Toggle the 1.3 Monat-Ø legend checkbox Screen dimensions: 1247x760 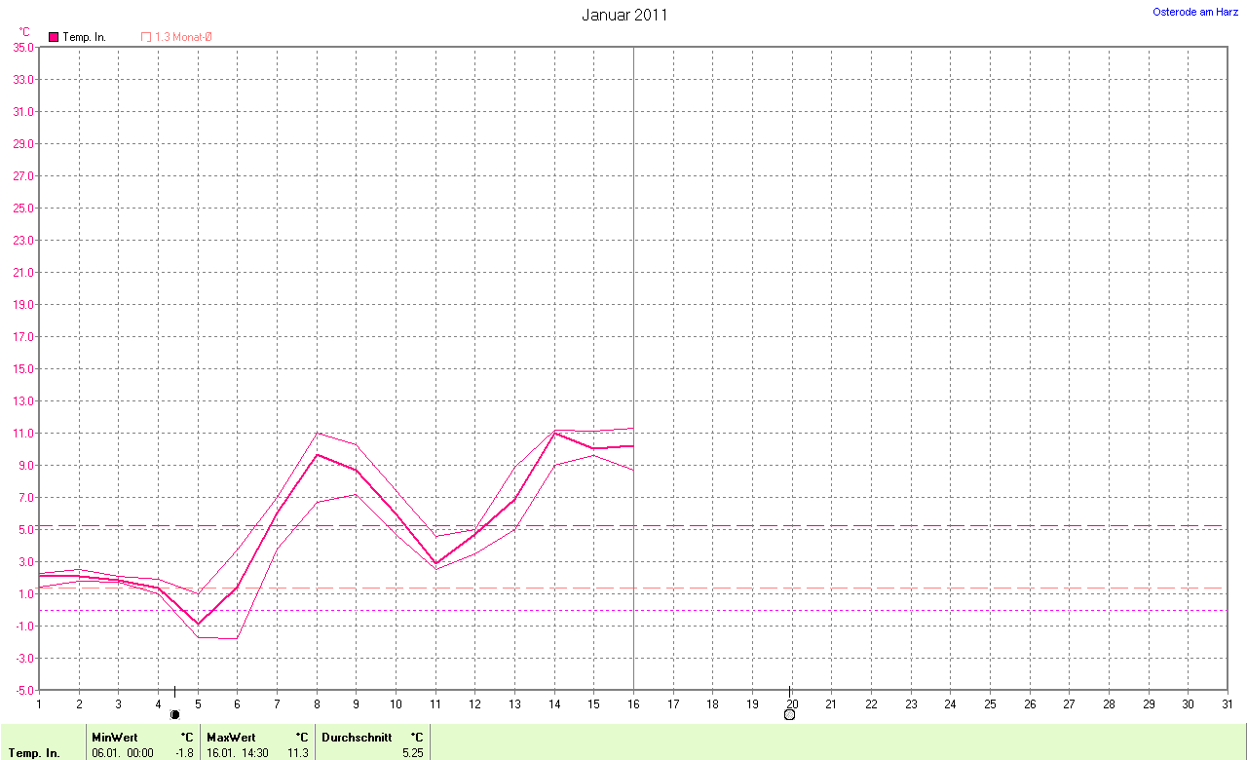(x=146, y=37)
